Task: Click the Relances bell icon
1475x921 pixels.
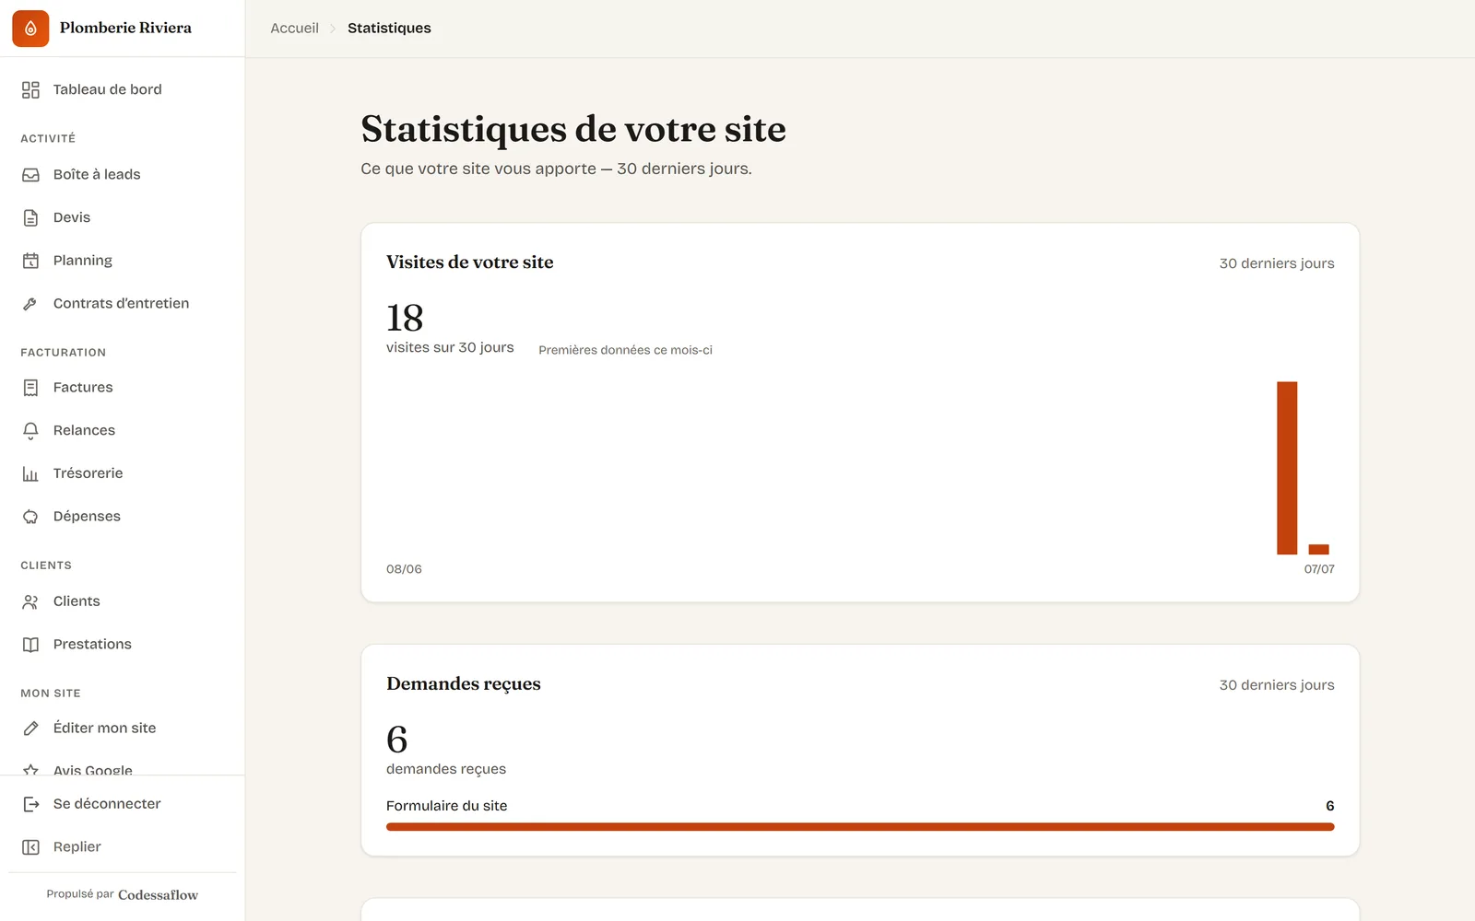Action: click(30, 430)
